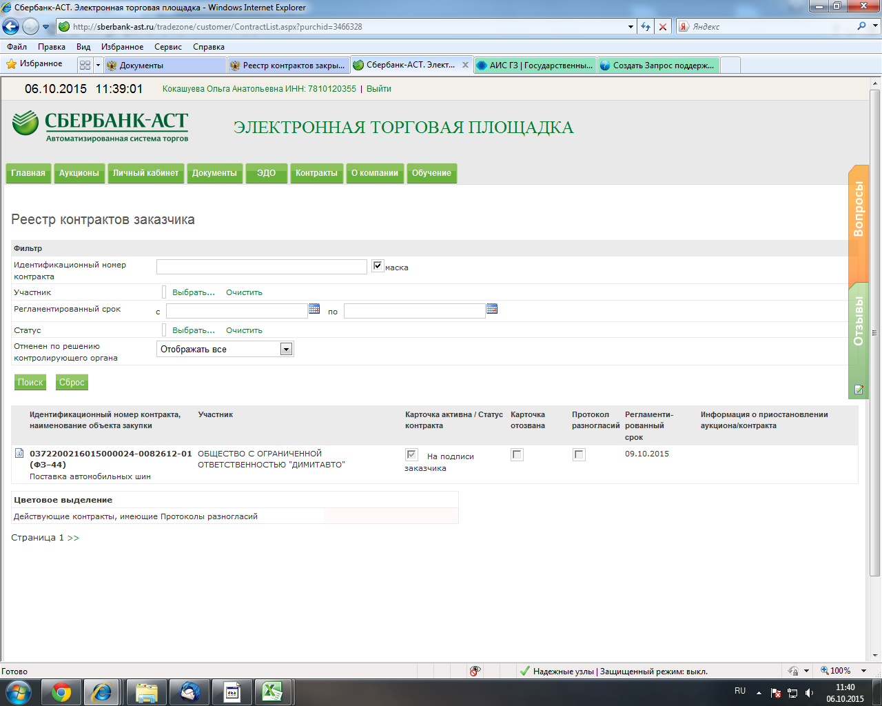Uncheck the маска checkbox
This screenshot has height=706, width=882.
pos(378,266)
